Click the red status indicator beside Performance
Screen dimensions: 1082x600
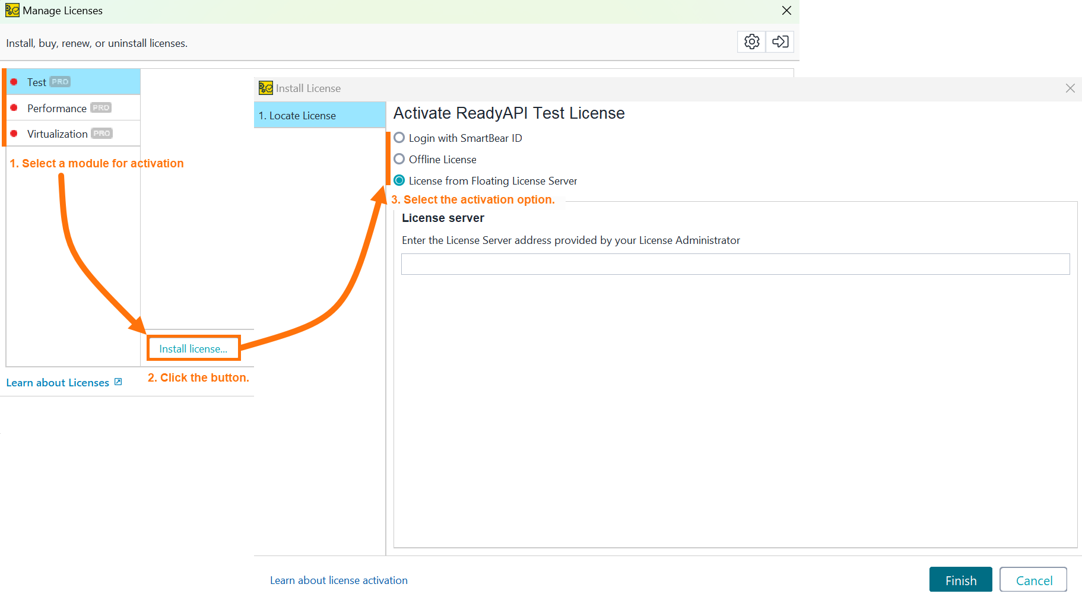[15, 108]
